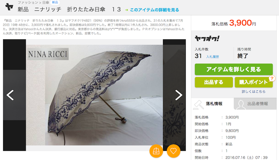
Task: Click the gavel icon beside 落札情報
Action: coord(199,105)
